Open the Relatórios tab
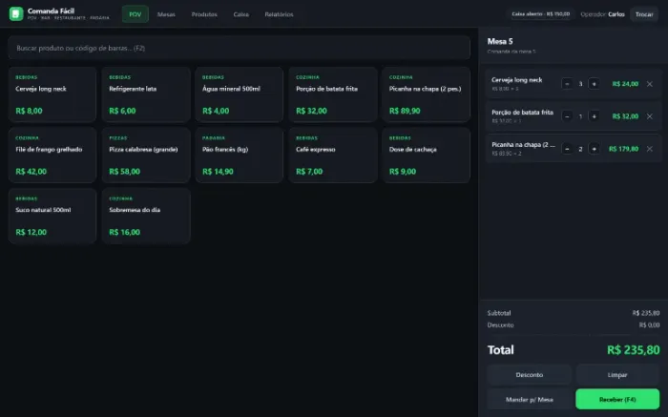Viewport: 668px width, 417px height. coord(279,14)
